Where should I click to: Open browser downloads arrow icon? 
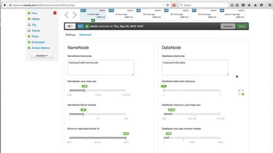click(x=249, y=5)
